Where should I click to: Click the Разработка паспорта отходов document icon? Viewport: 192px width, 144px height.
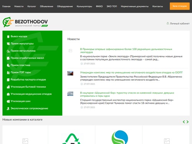[8, 80]
